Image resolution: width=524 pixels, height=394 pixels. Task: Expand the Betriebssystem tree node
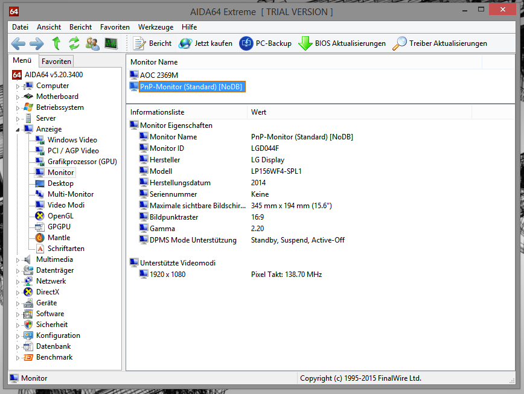coord(18,108)
